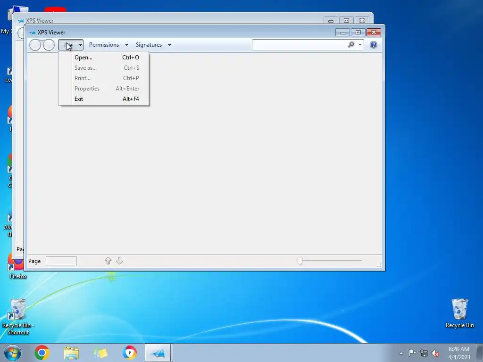Click the search magnifier icon
Screen dimensions: 483x362
(351, 45)
